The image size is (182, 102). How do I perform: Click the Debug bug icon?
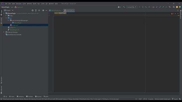[143, 7]
